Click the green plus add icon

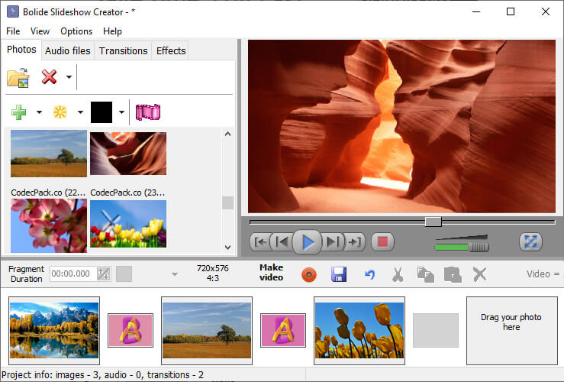point(19,112)
